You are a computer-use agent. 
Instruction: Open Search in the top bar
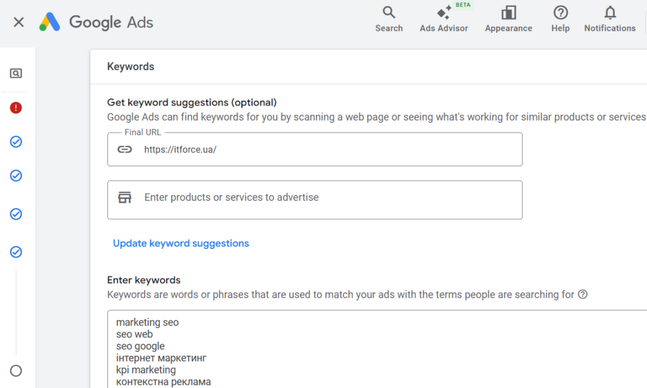389,20
